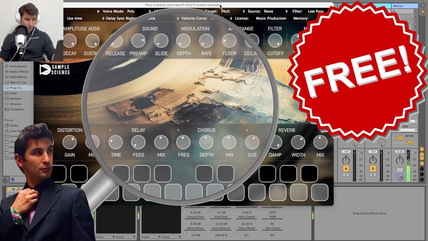This screenshot has height=241, width=428.
Task: Click play arrow beside Voice Mode
Action: [x=98, y=11]
